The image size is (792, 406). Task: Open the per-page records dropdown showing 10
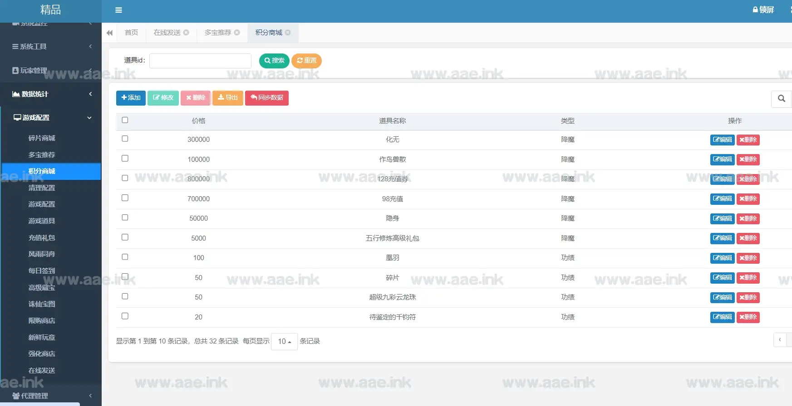pyautogui.click(x=284, y=342)
